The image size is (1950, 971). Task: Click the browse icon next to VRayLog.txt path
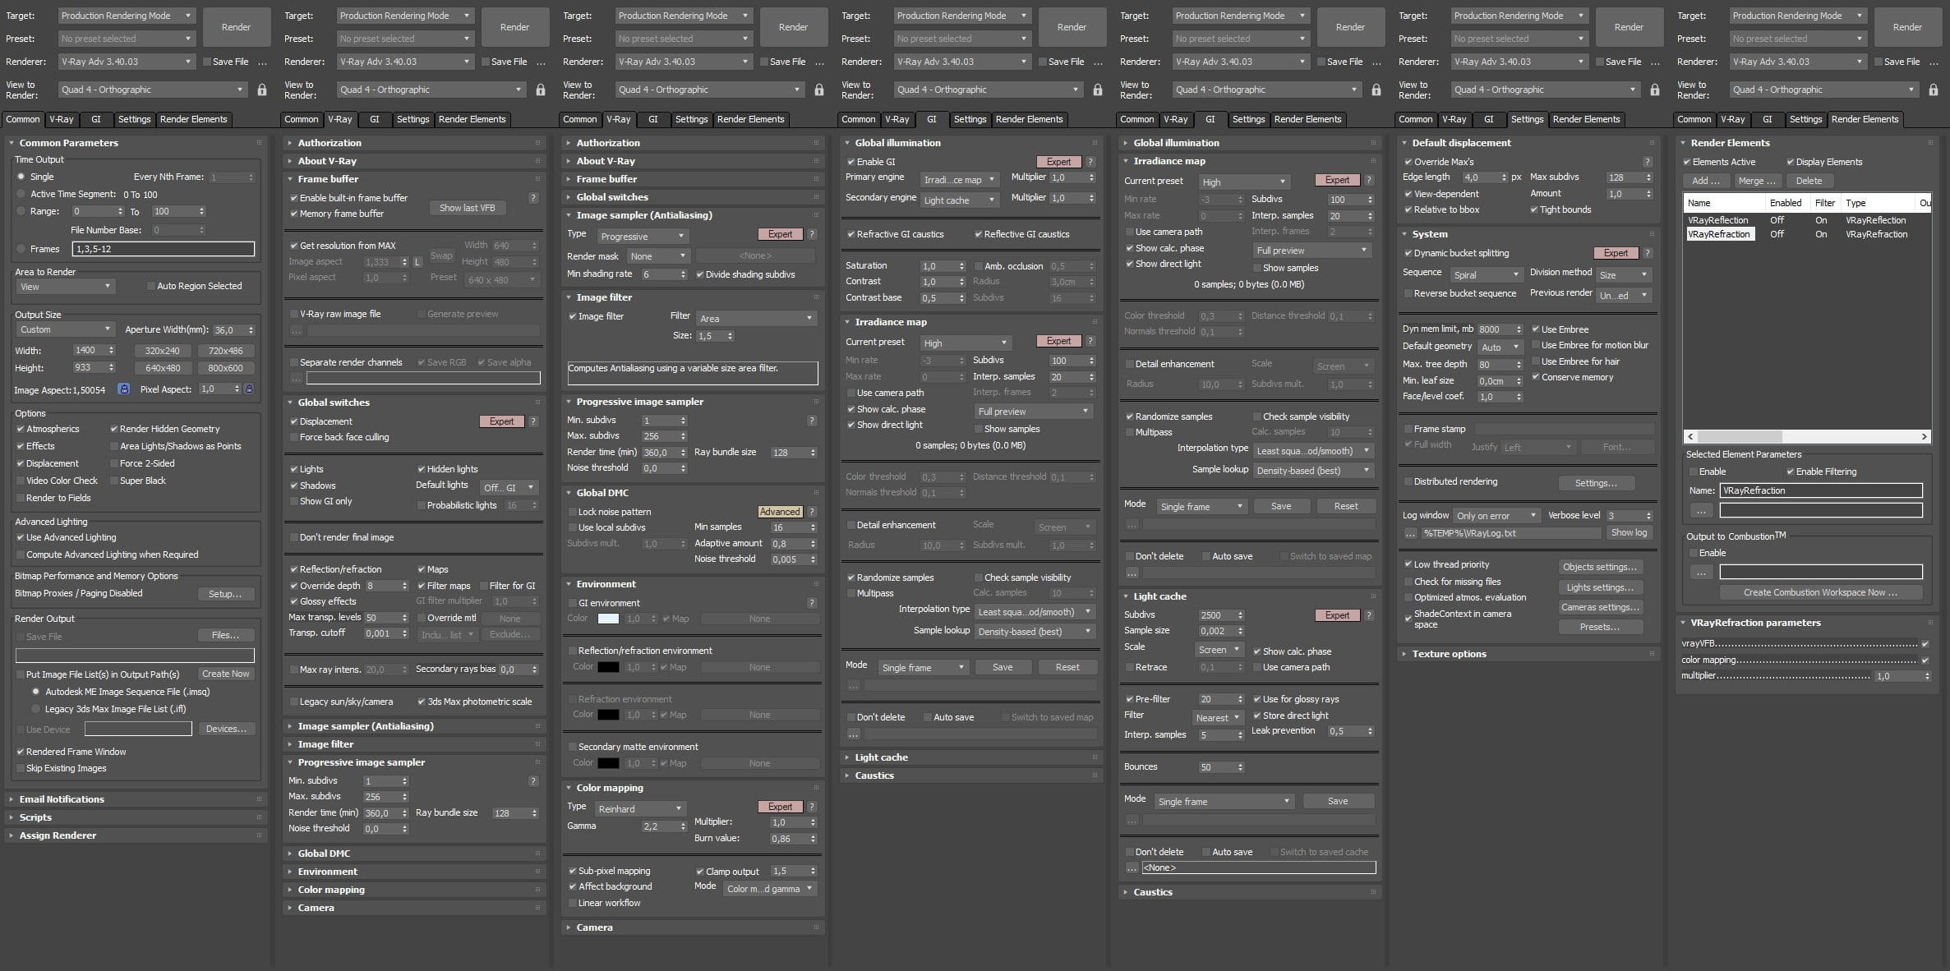(1409, 533)
